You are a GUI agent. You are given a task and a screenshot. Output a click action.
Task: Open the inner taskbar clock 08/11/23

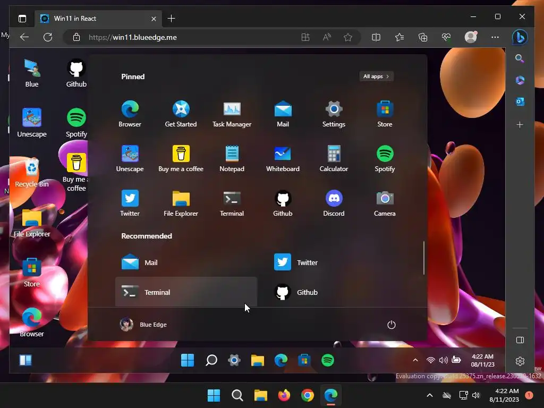click(482, 361)
